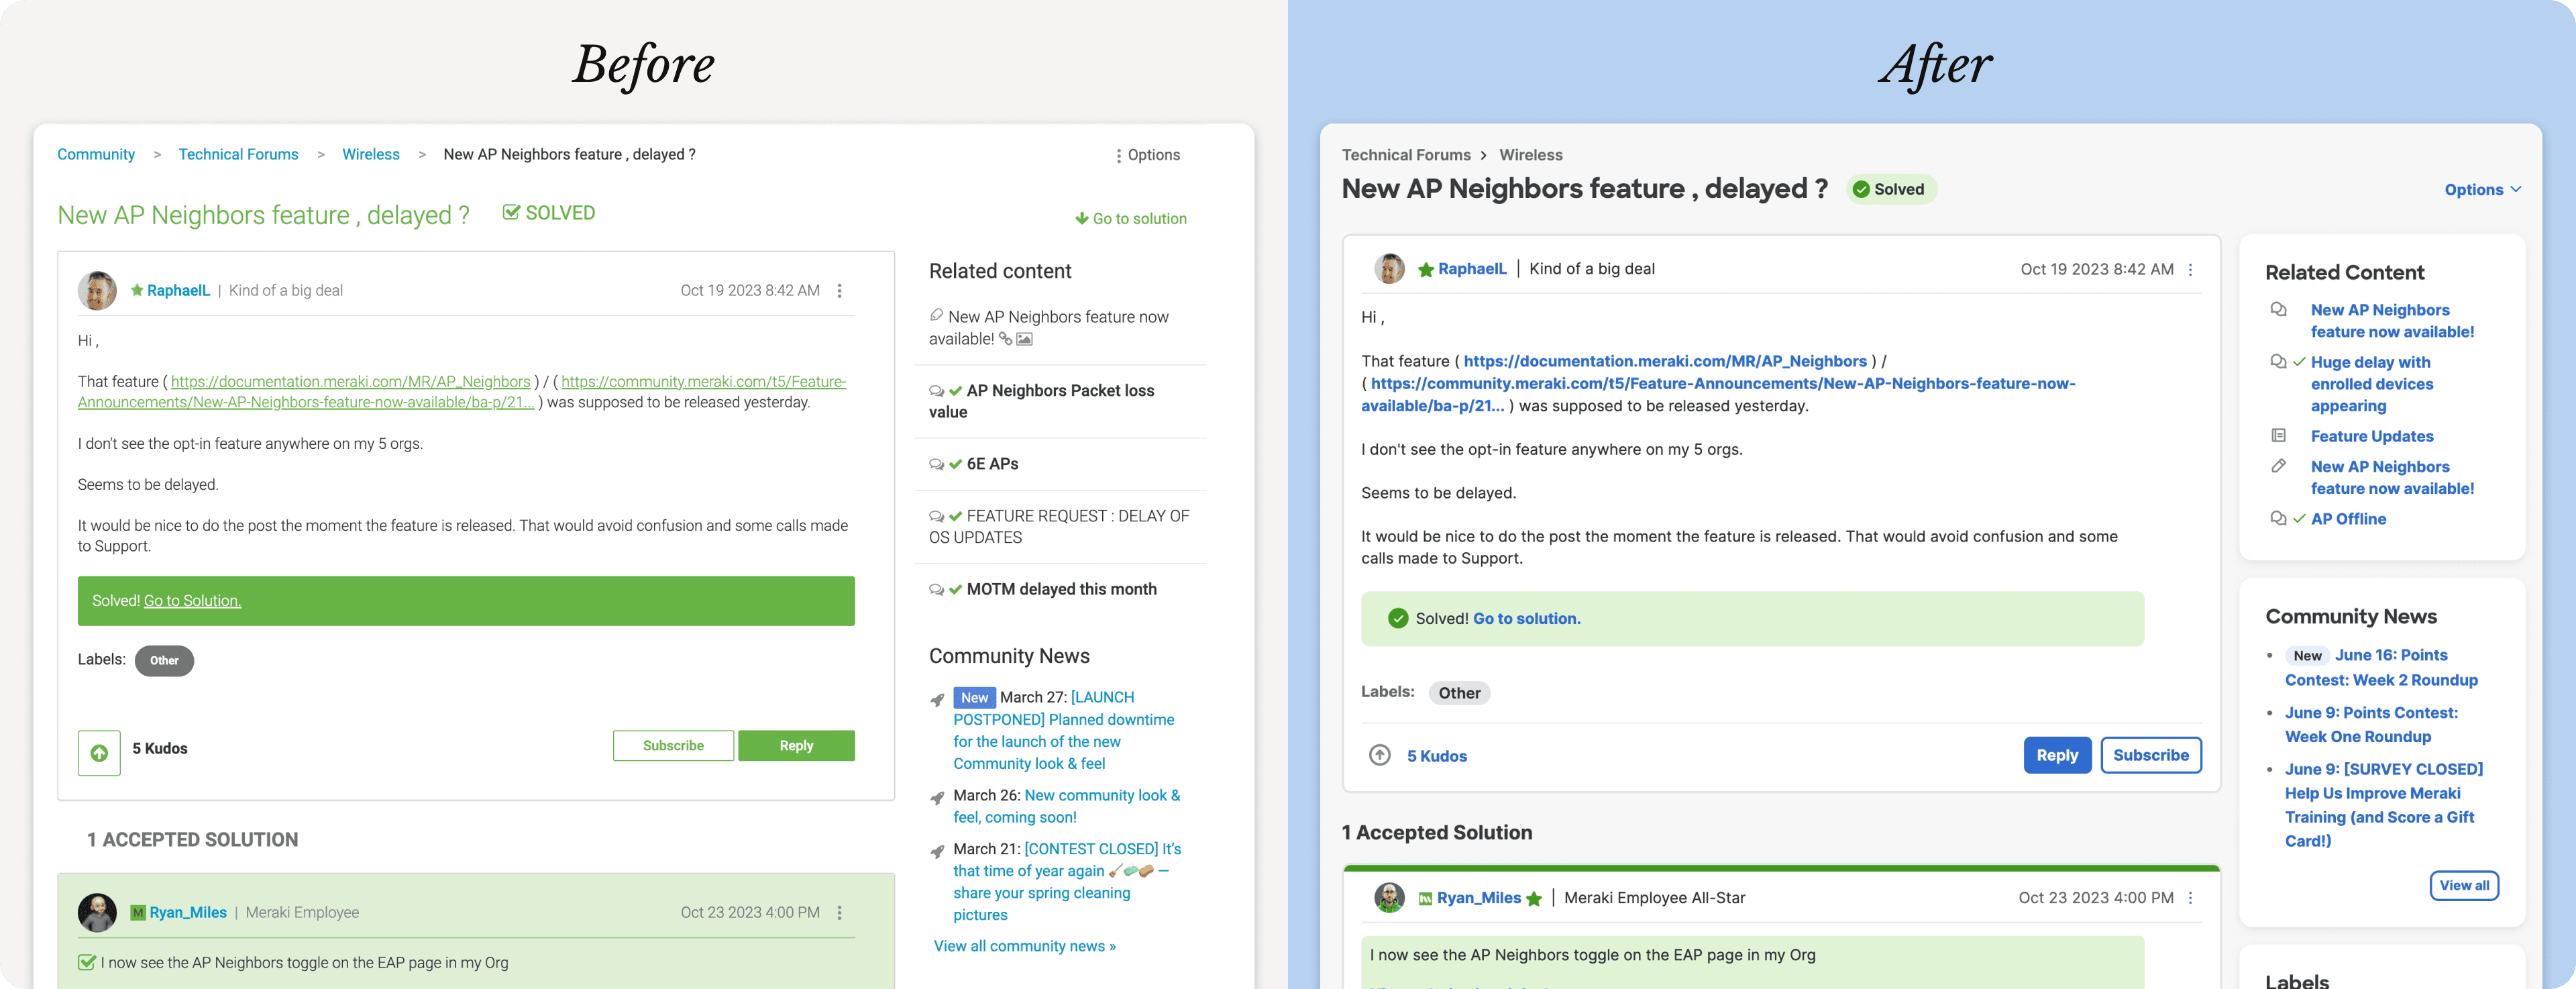Click green check icon in Solved banner After
This screenshot has height=989, width=2576.
click(1398, 618)
